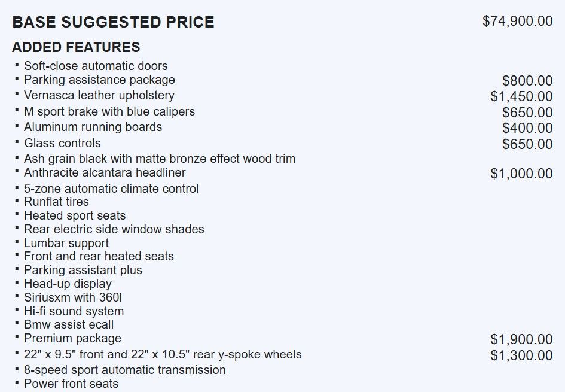The height and width of the screenshot is (392, 565).
Task: Click the Added Features heading
Action: (76, 47)
